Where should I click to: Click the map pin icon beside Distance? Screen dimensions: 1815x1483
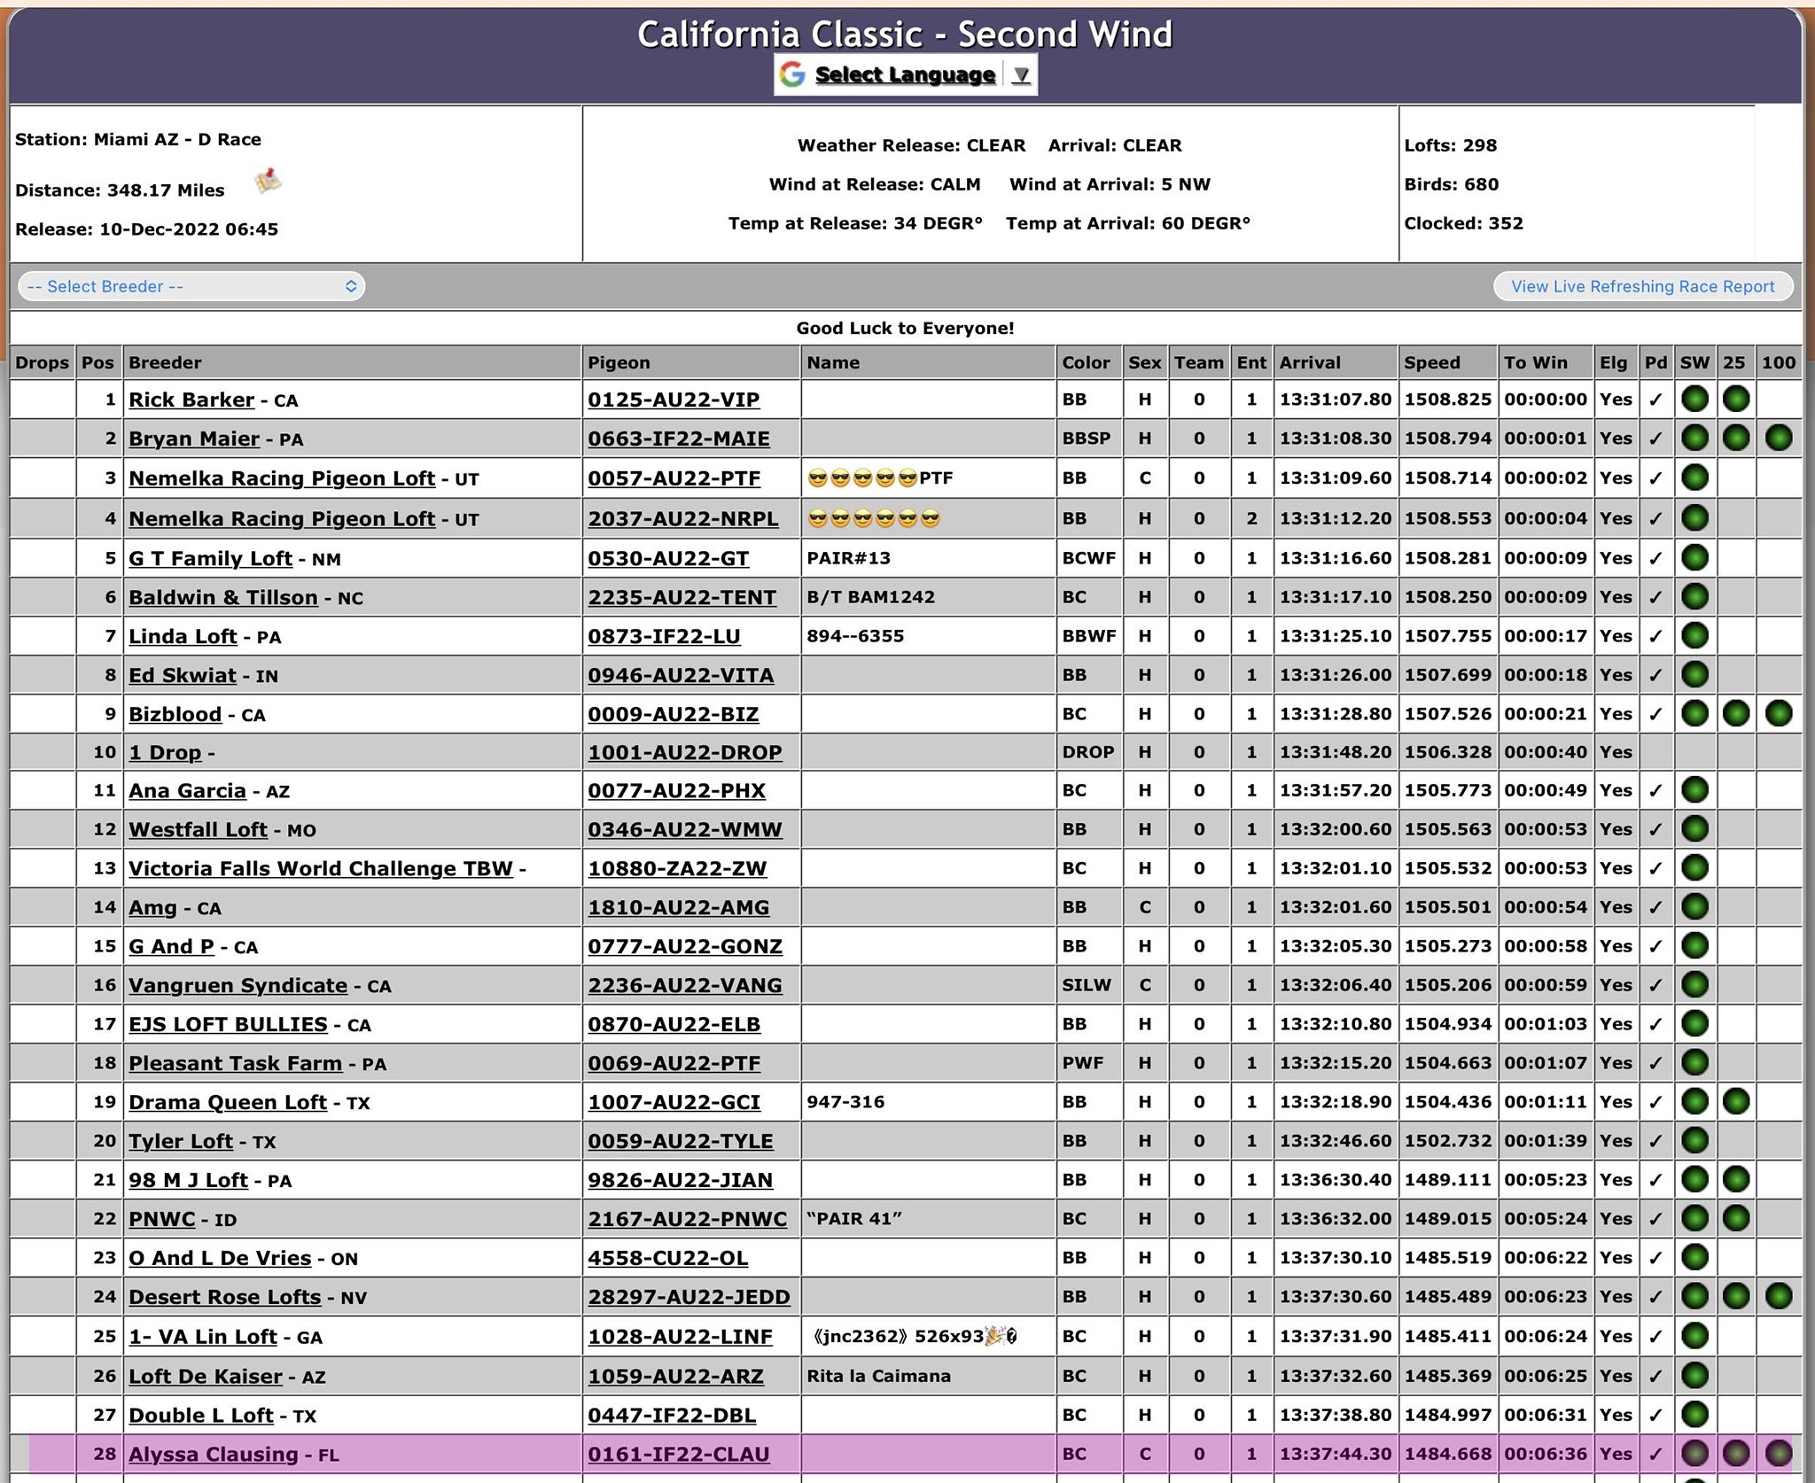coord(268,182)
